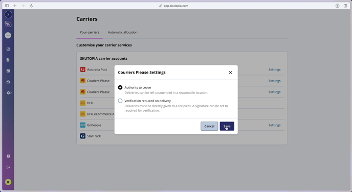The height and width of the screenshot is (192, 352).
Task: Open Settings for Australia Post
Action: click(274, 69)
